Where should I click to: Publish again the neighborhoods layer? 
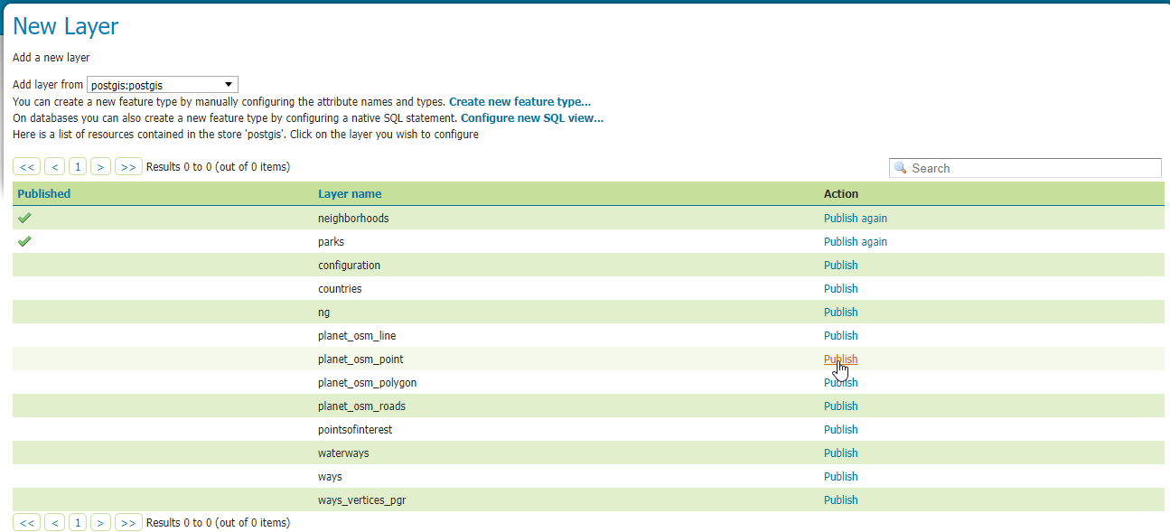tap(856, 218)
